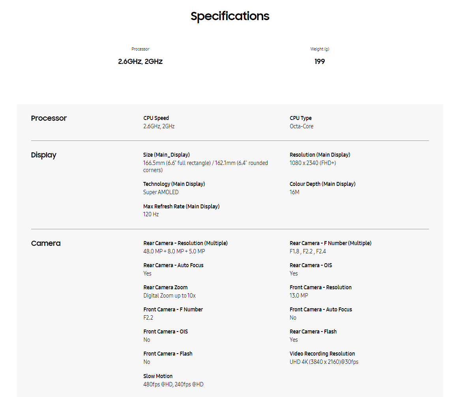Select the '13.0 MP' value

tap(299, 296)
